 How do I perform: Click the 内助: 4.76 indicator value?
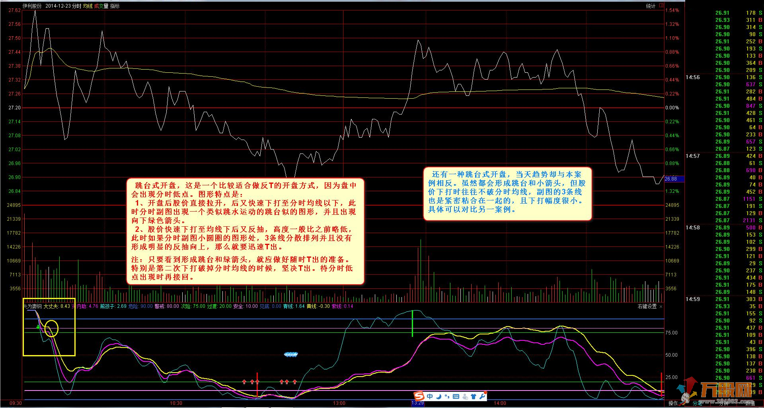[x=88, y=306]
